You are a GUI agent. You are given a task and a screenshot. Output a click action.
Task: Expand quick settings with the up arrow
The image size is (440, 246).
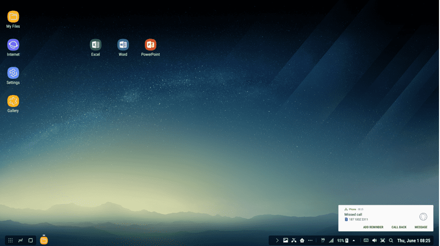coord(354,241)
